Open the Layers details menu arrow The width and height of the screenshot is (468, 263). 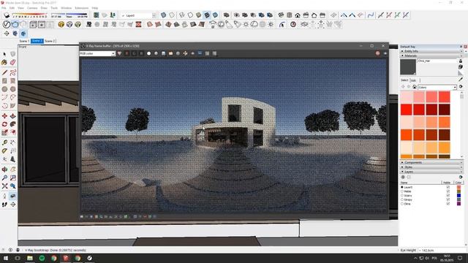(x=461, y=177)
